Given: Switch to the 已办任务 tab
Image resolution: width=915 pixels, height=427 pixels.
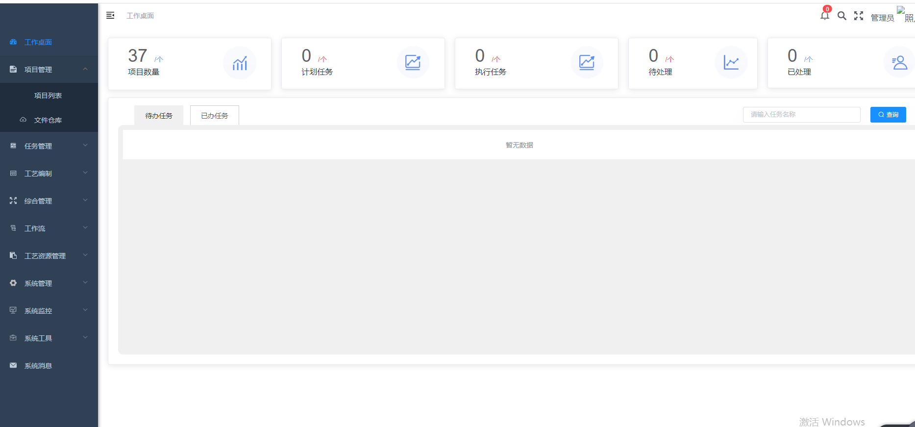Looking at the screenshot, I should (x=215, y=116).
